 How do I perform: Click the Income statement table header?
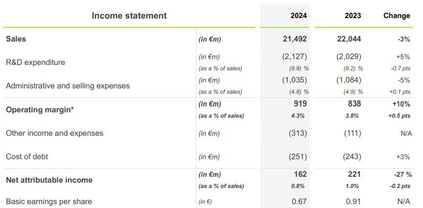click(x=129, y=16)
